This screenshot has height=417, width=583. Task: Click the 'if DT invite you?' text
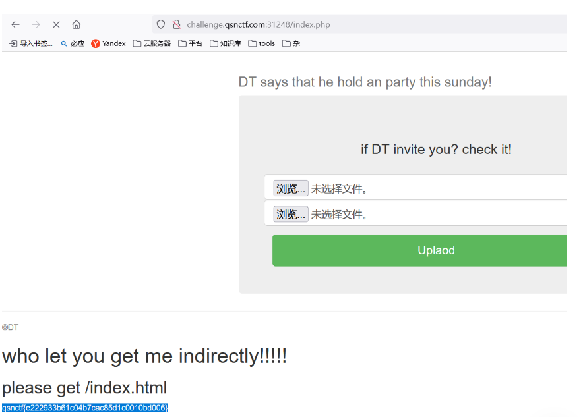436,150
